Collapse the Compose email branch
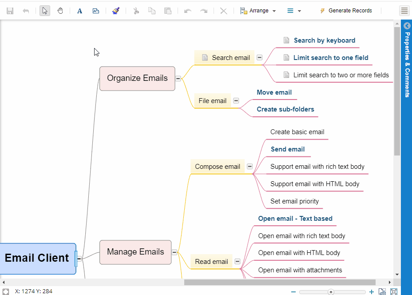412x295 pixels. pos(250,166)
